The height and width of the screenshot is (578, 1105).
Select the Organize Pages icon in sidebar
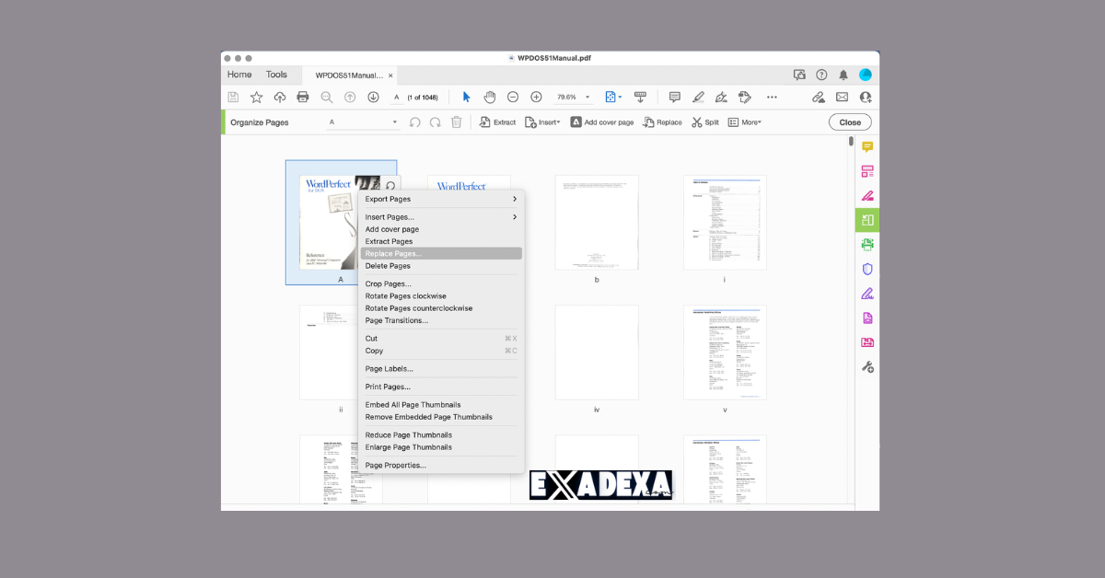(867, 220)
